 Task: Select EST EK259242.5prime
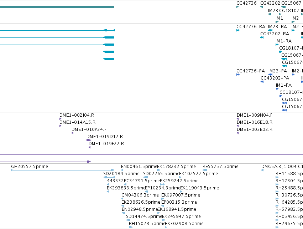click(179, 181)
